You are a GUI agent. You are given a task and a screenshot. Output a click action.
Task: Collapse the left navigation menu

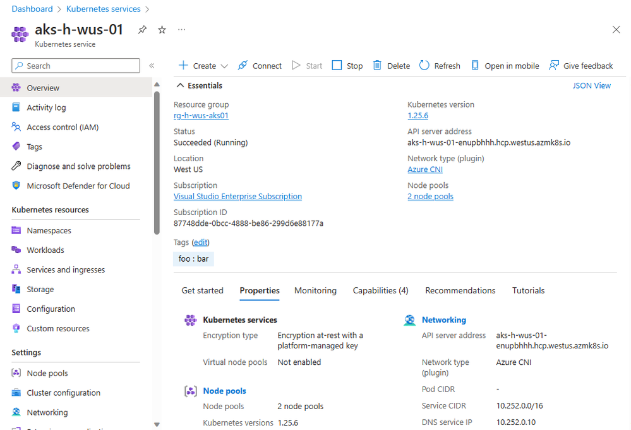point(152,66)
